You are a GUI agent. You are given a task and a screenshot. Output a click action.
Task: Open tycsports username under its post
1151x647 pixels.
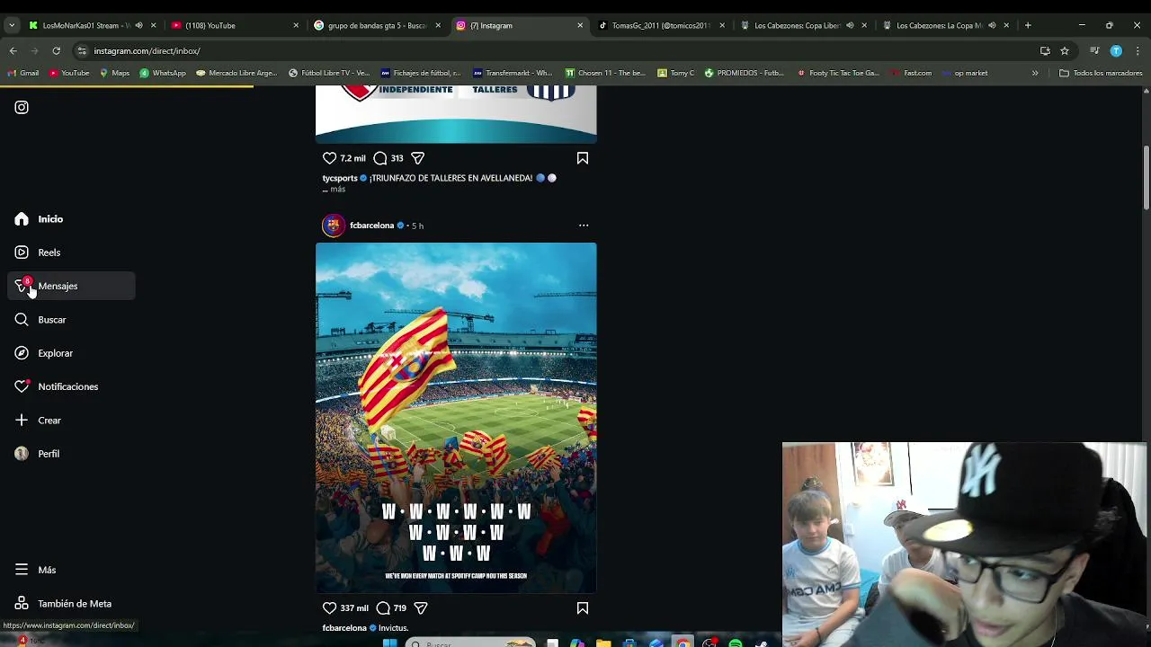coord(340,178)
